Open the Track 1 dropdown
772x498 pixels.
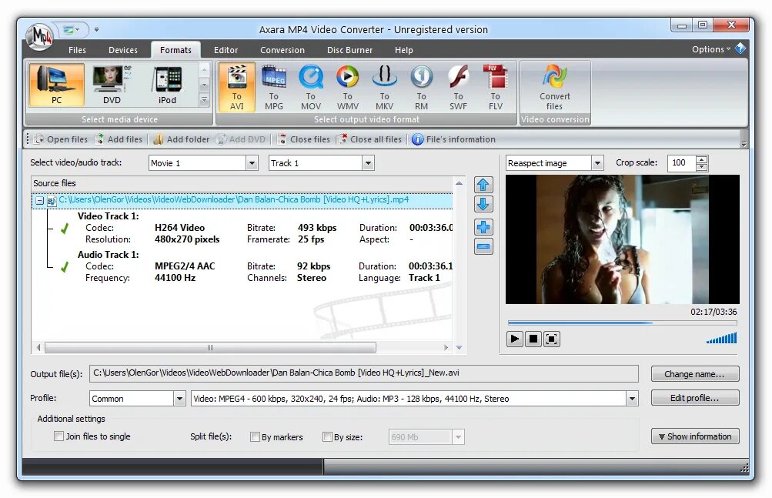pos(368,163)
